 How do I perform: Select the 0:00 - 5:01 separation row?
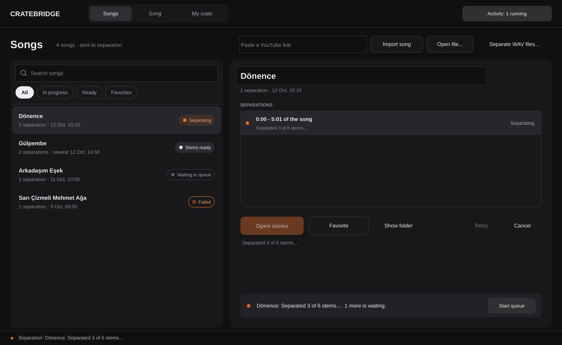pos(391,123)
